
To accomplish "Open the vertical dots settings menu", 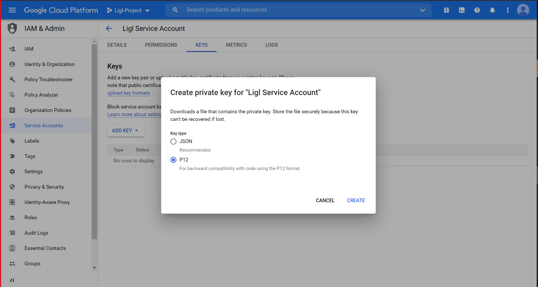I will (508, 10).
